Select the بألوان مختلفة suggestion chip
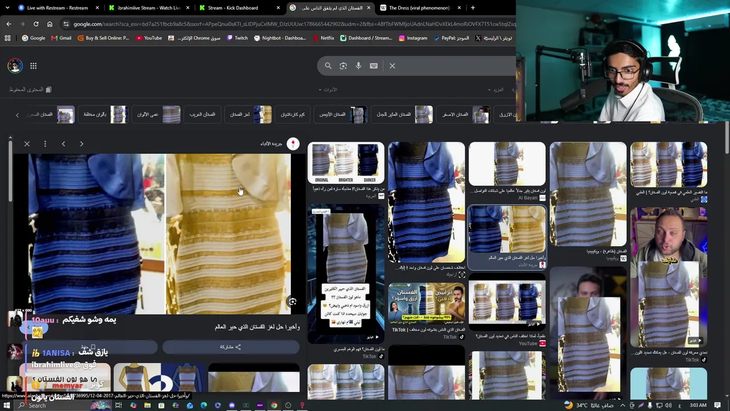The image size is (730, 411). [104, 114]
